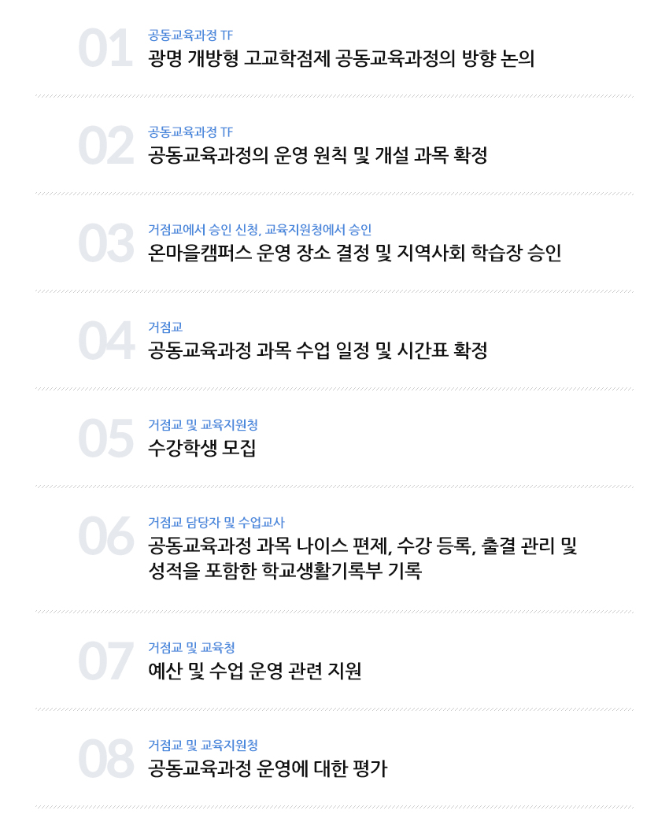Select 예산 및 수업 운영 관련 지원
This screenshot has width=669, height=829.
coord(254,672)
